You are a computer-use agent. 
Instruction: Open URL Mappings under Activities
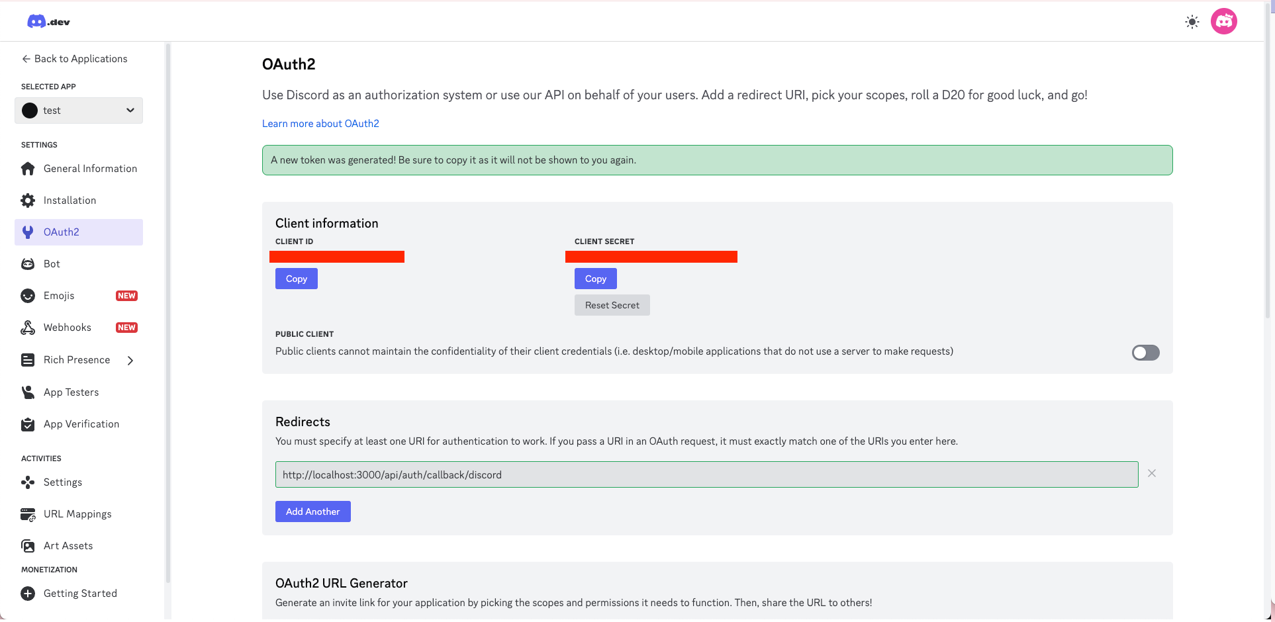(79, 514)
